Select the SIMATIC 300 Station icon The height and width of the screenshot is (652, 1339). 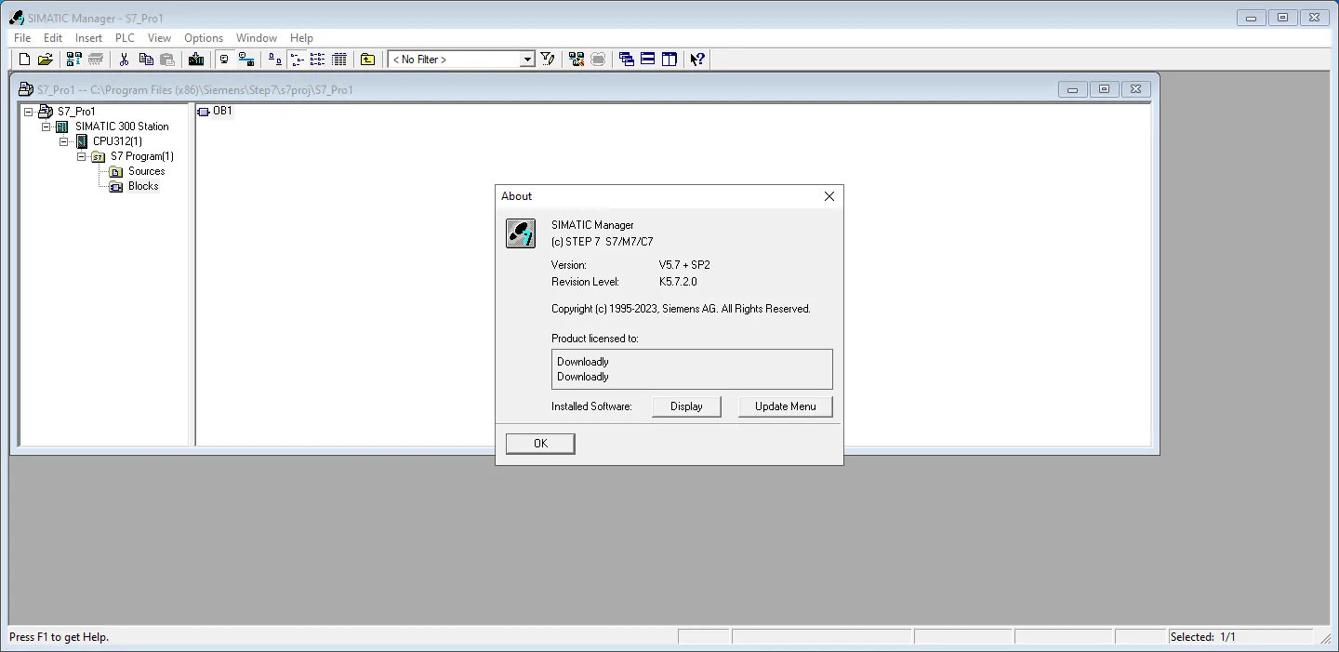62,126
